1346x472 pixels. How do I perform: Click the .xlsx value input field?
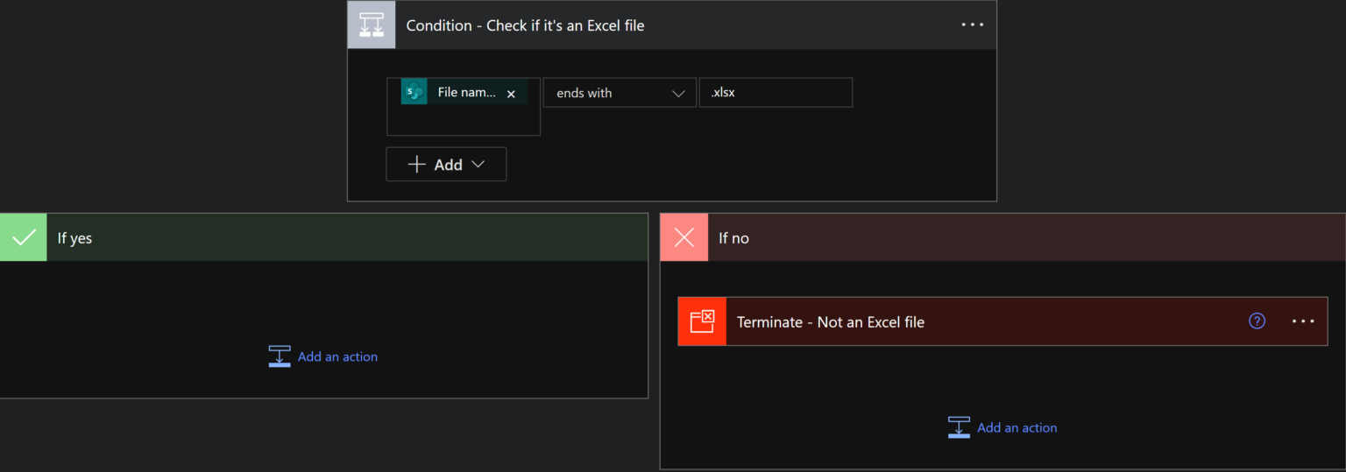775,93
